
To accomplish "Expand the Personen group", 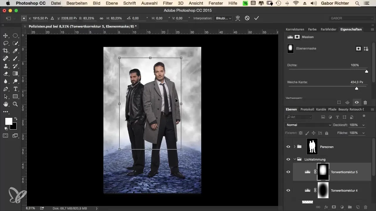I will coord(294,147).
